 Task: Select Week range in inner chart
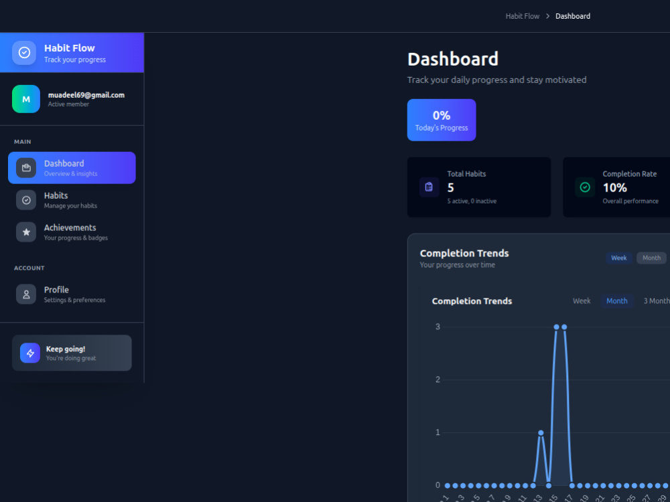[582, 301]
